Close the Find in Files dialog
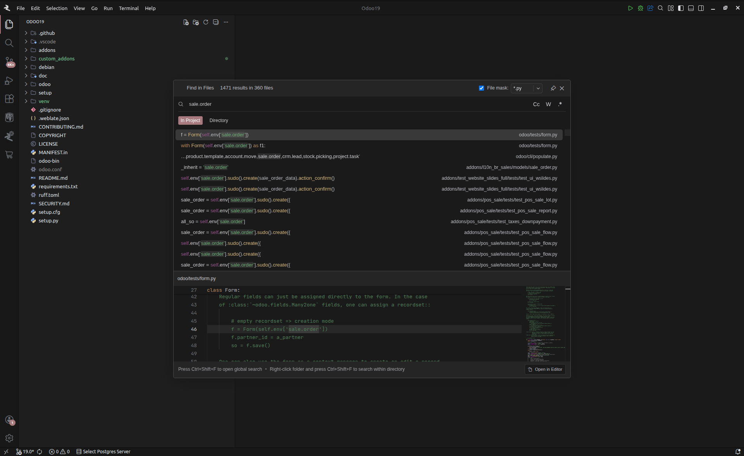 click(x=562, y=88)
